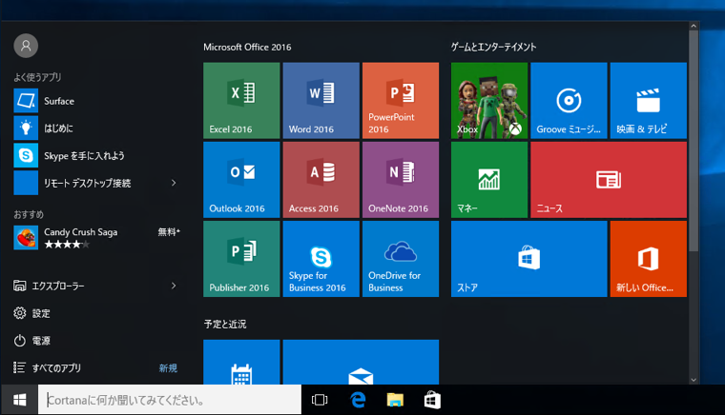Open OneDrive for Business tile

coord(401,259)
